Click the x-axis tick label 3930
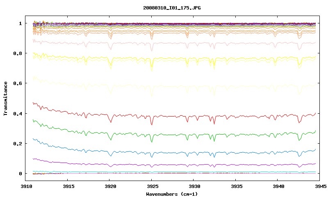This screenshot has width=328, height=197. click(194, 186)
